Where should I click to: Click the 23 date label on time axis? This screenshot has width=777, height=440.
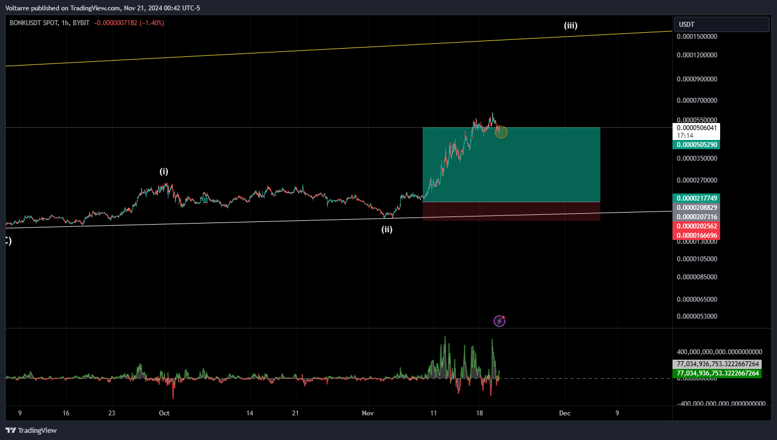point(112,414)
